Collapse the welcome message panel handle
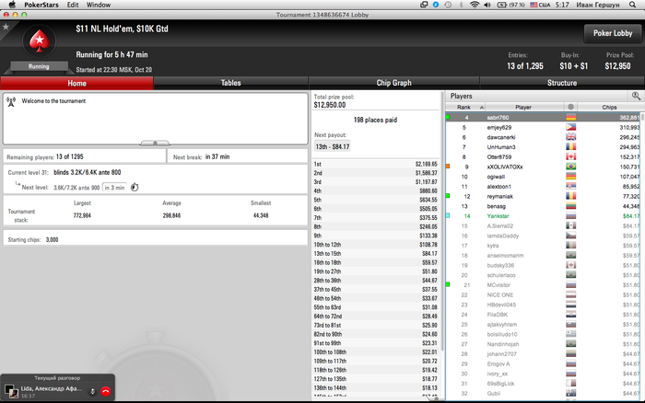The height and width of the screenshot is (403, 645). click(x=155, y=143)
